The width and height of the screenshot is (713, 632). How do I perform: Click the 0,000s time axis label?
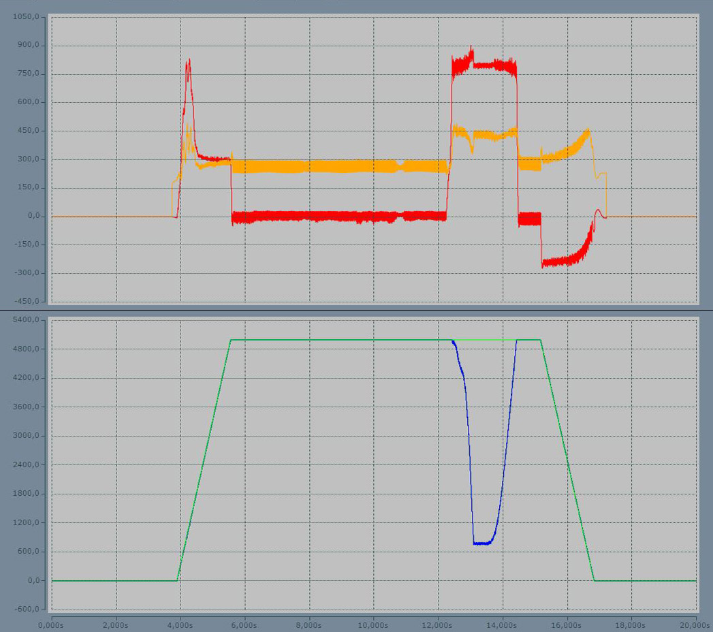(x=51, y=625)
